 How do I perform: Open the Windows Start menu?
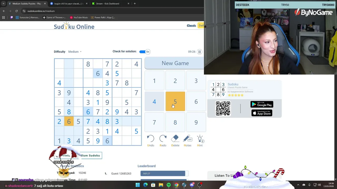(138, 185)
